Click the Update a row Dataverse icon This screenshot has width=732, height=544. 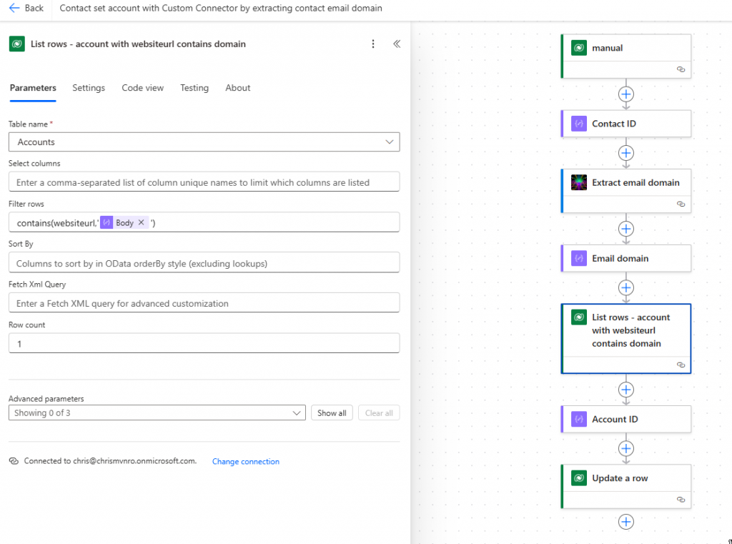coord(579,478)
